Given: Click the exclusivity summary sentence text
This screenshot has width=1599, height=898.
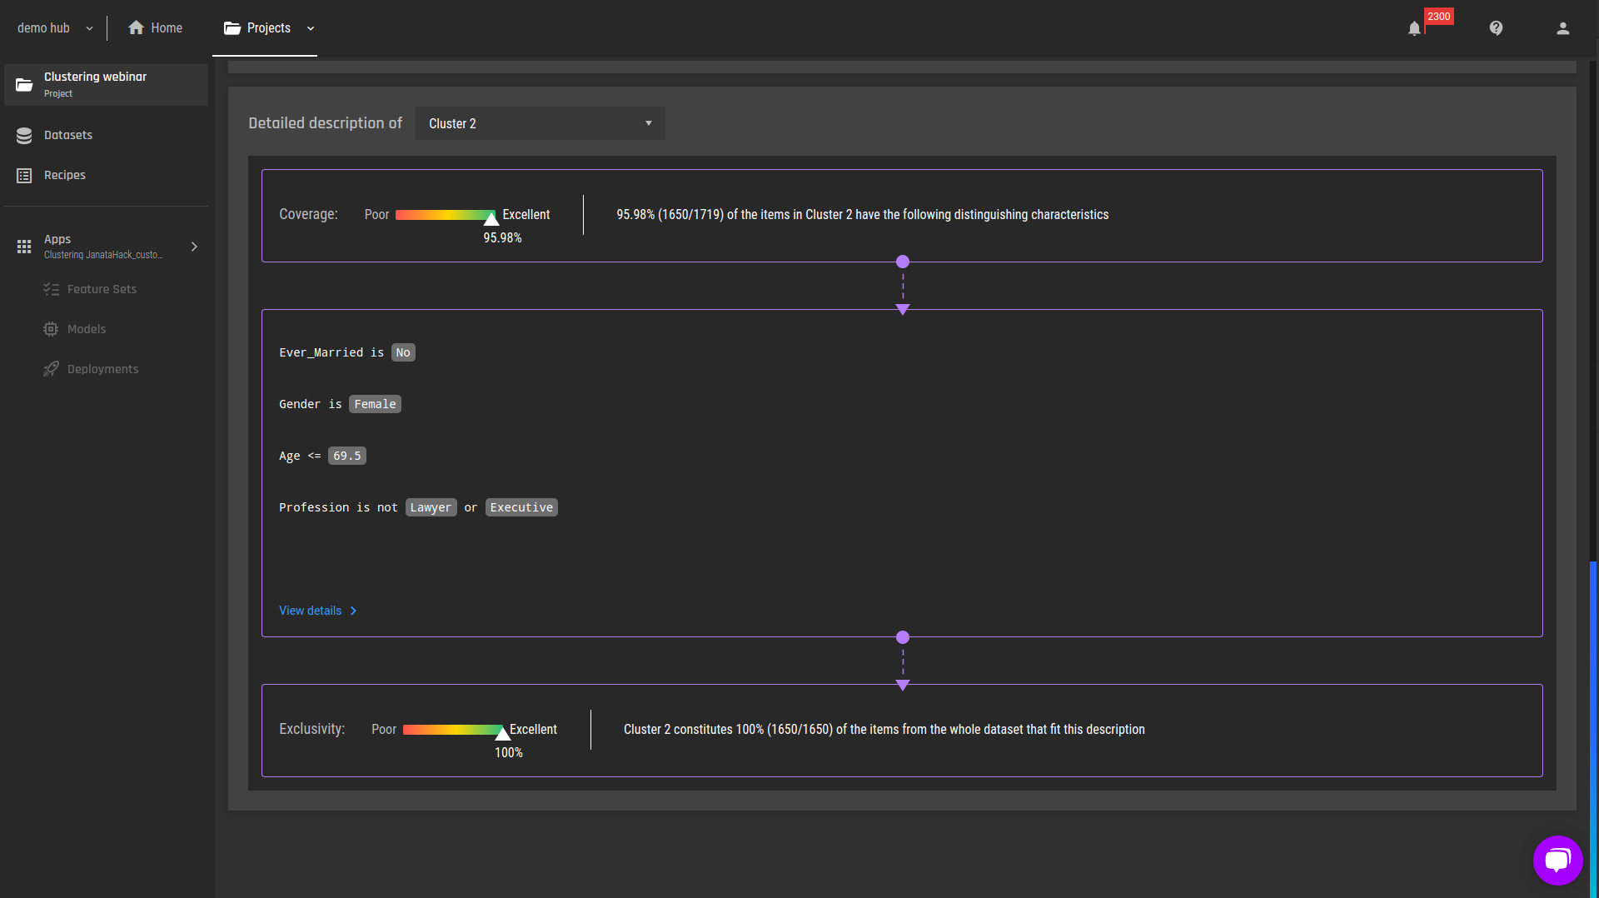Looking at the screenshot, I should [884, 730].
